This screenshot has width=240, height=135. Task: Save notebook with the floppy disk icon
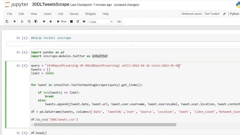[7, 22]
